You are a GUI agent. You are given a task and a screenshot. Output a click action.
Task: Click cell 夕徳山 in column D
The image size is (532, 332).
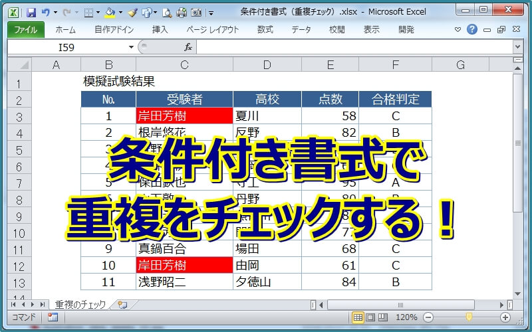(267, 282)
